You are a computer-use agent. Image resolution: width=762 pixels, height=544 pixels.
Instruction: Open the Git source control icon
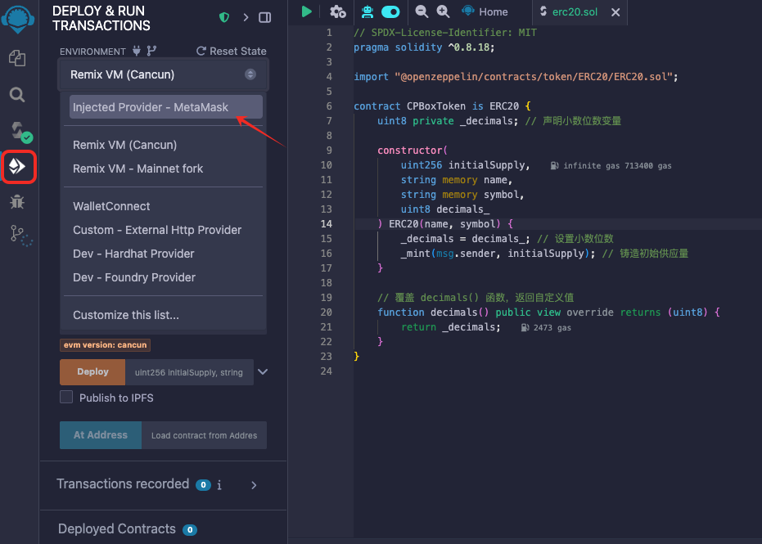pyautogui.click(x=20, y=236)
